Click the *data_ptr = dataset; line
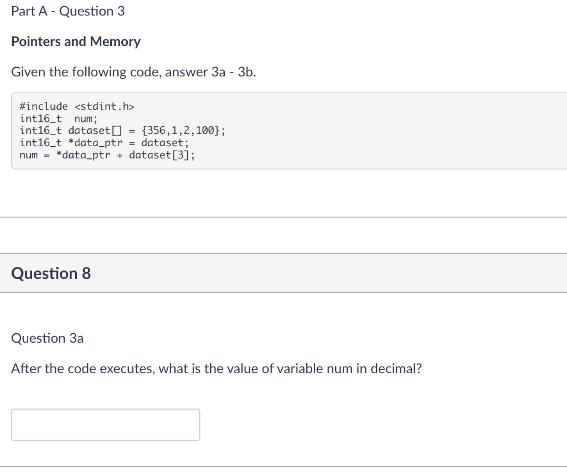567x475 pixels. [104, 143]
